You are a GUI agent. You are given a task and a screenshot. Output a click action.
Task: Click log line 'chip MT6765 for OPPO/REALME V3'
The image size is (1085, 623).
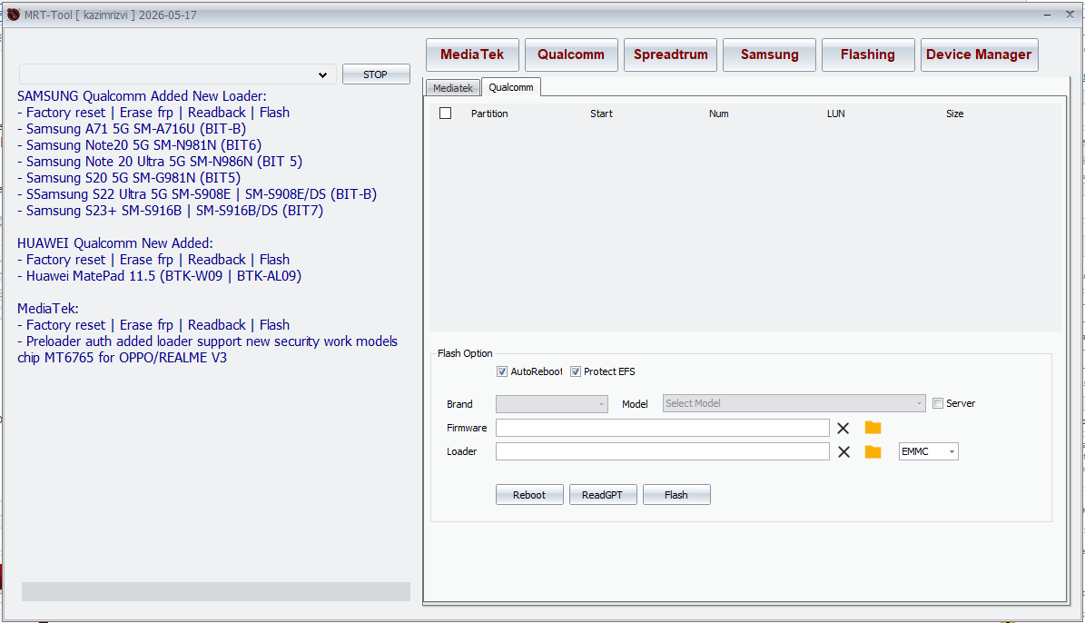tap(122, 358)
